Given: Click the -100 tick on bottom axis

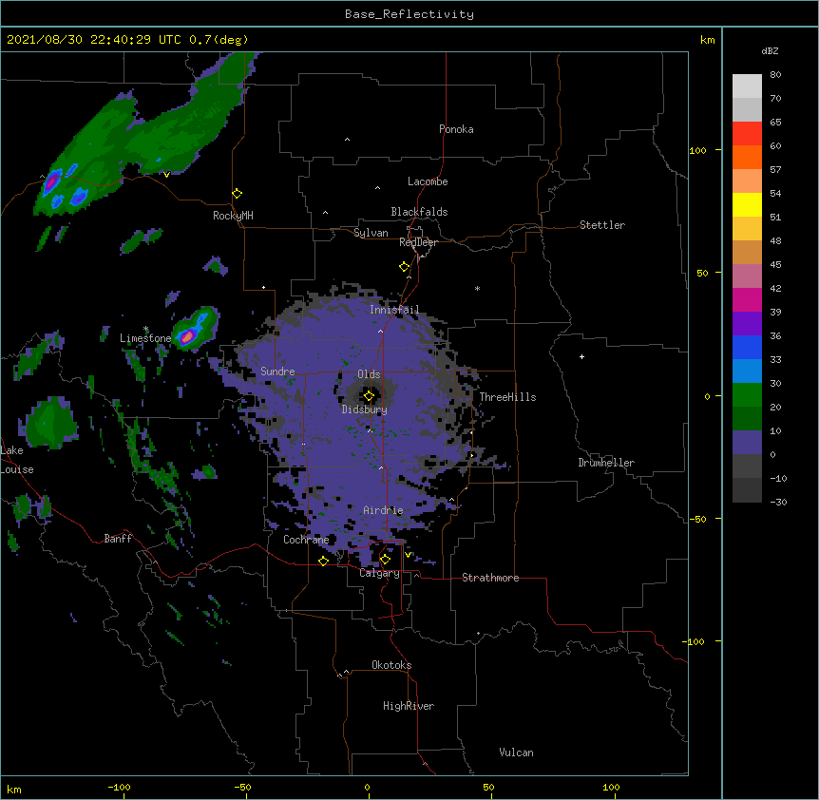Looking at the screenshot, I should click(120, 787).
